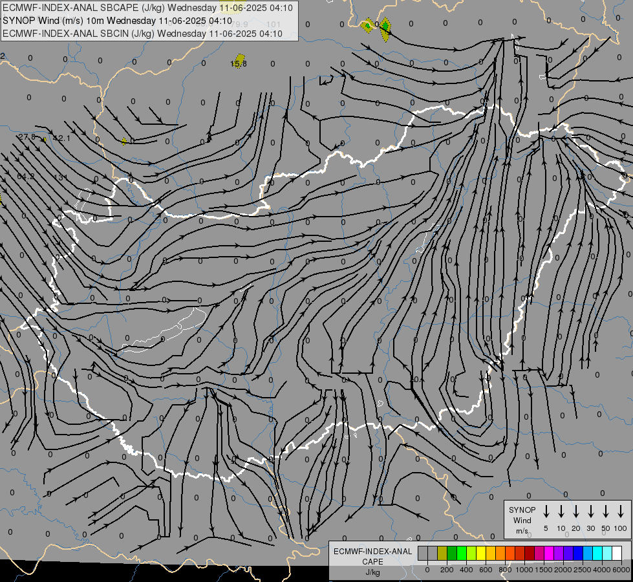Click the SBCAPE title line in header

(148, 8)
